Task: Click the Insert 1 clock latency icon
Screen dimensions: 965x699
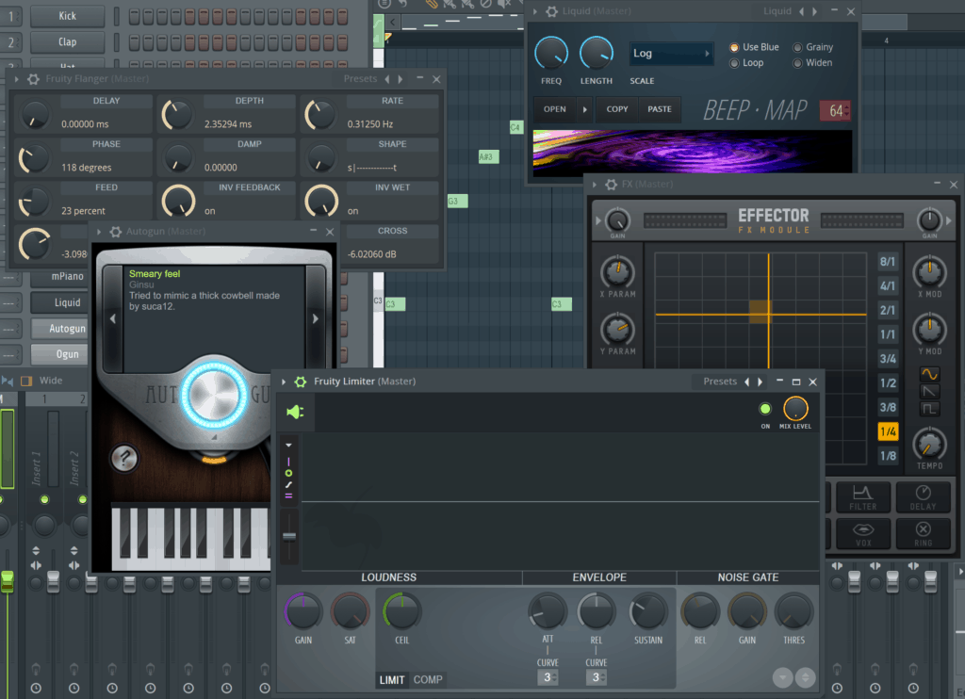Action: coord(37,688)
